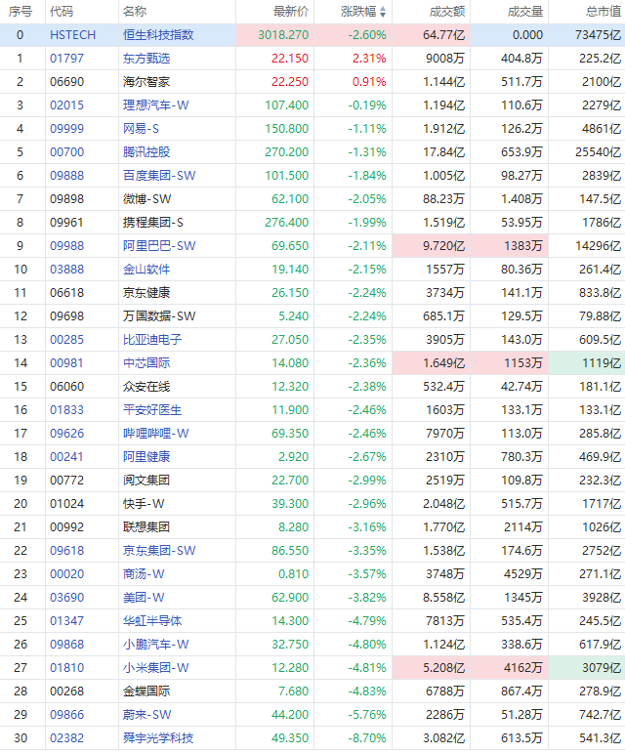Open 理想汽车-W stock link
The width and height of the screenshot is (625, 754).
click(x=156, y=105)
